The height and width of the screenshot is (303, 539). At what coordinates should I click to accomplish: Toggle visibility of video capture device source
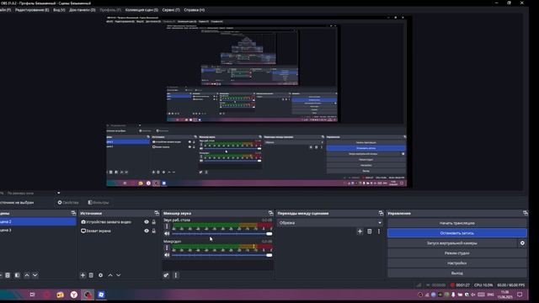147,222
